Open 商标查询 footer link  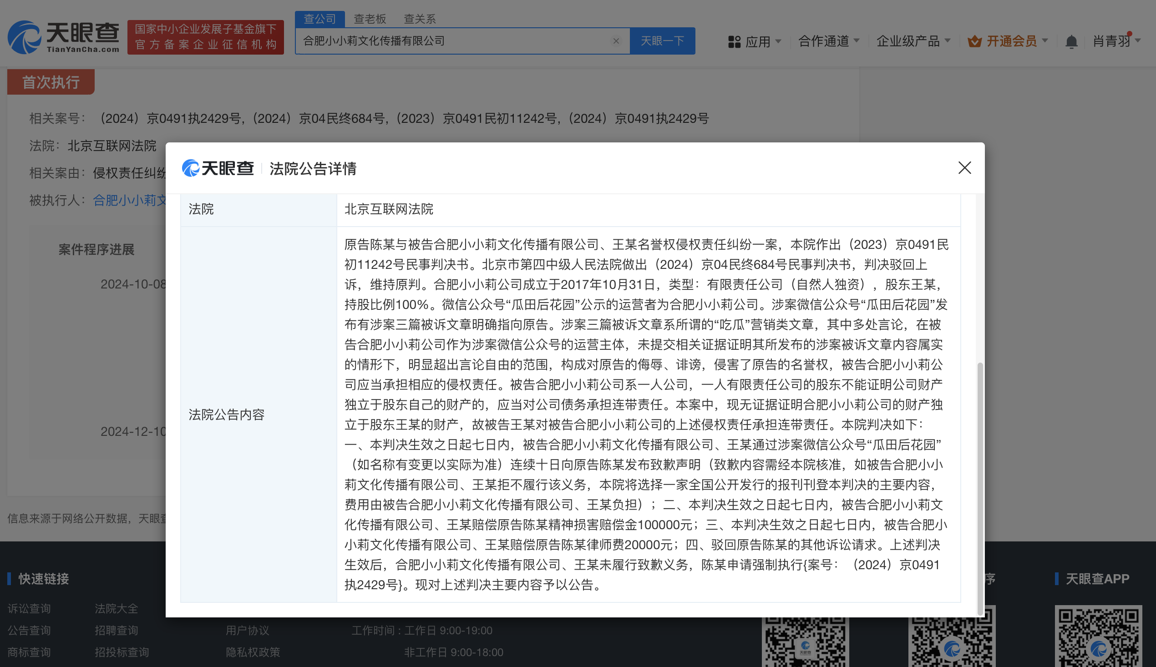pos(29,652)
